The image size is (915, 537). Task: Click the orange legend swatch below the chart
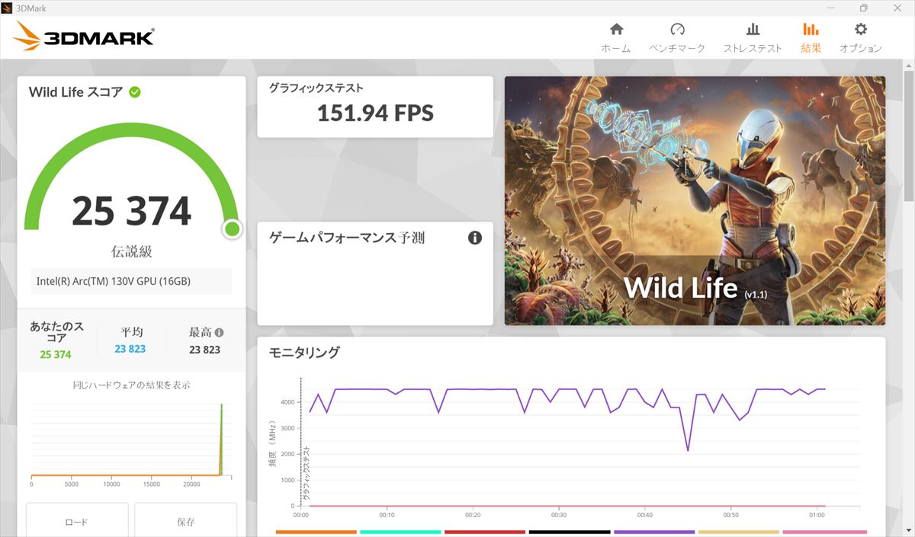coord(316,532)
